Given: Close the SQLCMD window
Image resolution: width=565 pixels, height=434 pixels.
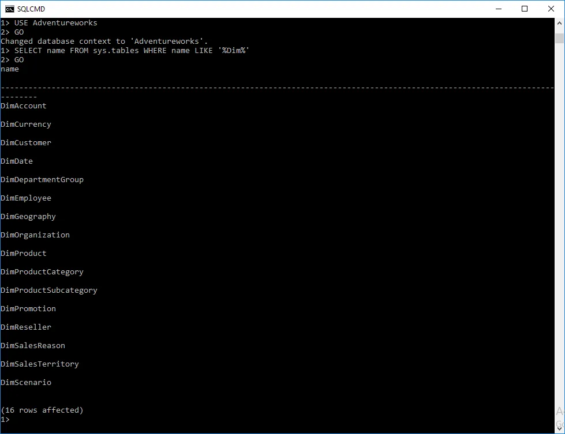Looking at the screenshot, I should [x=551, y=9].
